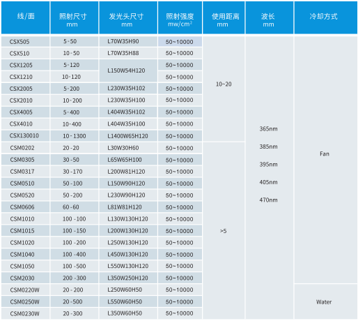Viewport: 358px width, 321px height.
Task: Click the 395nm wavelength
Action: pos(268,165)
